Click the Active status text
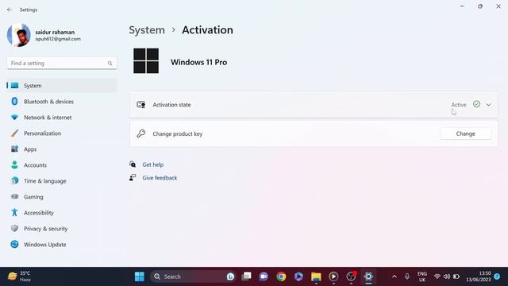Viewport: 508px width, 286px height. click(x=459, y=105)
